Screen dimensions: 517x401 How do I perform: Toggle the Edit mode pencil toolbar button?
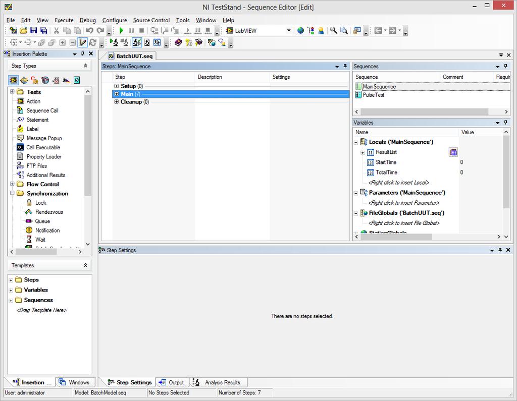coord(82,42)
